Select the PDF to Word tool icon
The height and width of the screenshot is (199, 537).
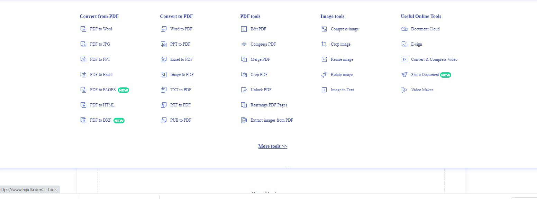83,29
